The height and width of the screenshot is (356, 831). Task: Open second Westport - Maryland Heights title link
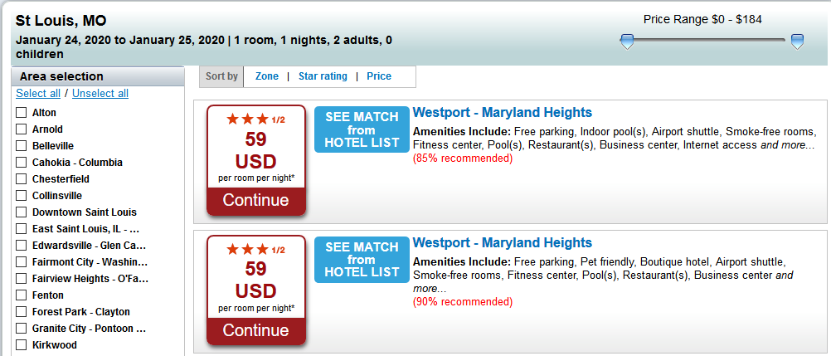pos(503,242)
